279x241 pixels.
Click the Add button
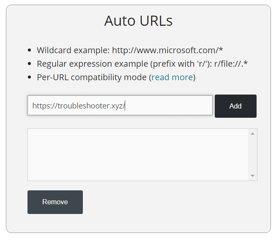coord(235,106)
